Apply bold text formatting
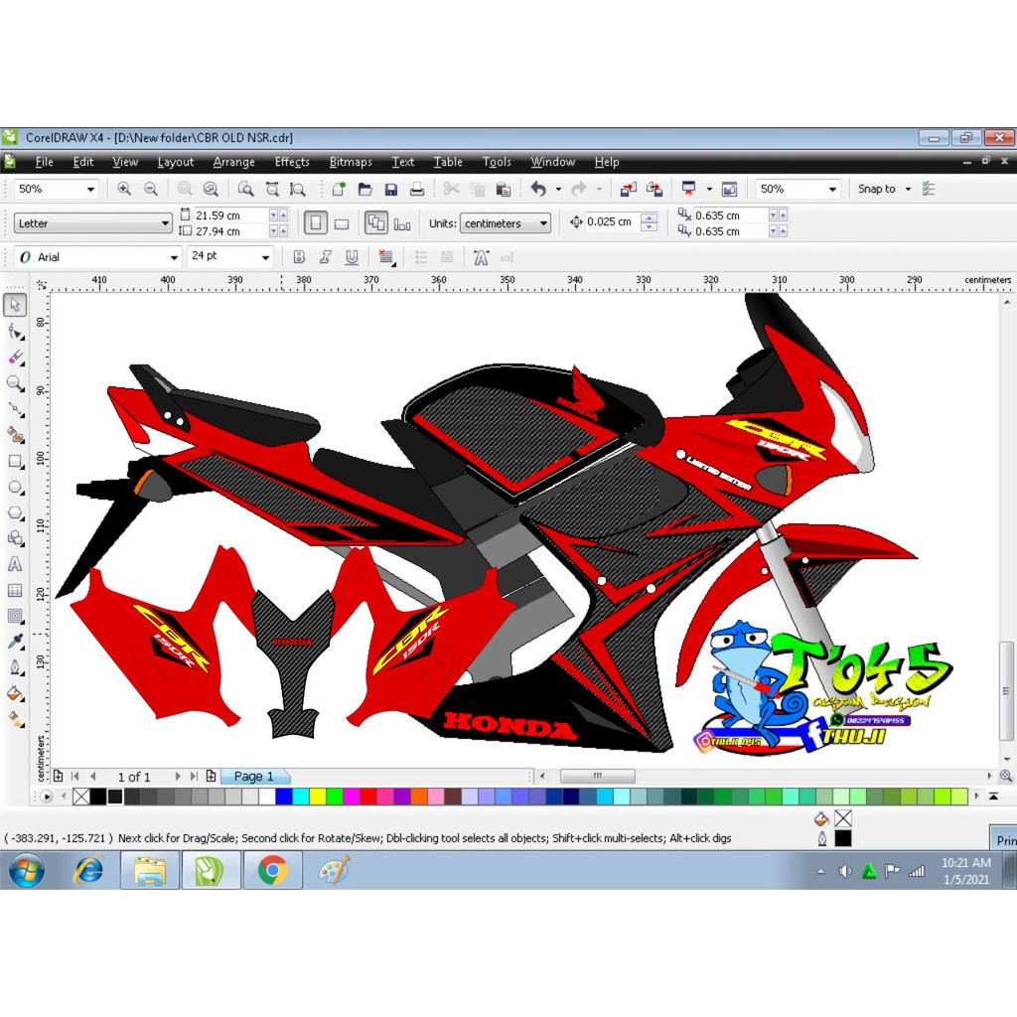1017x1017 pixels. pyautogui.click(x=299, y=256)
